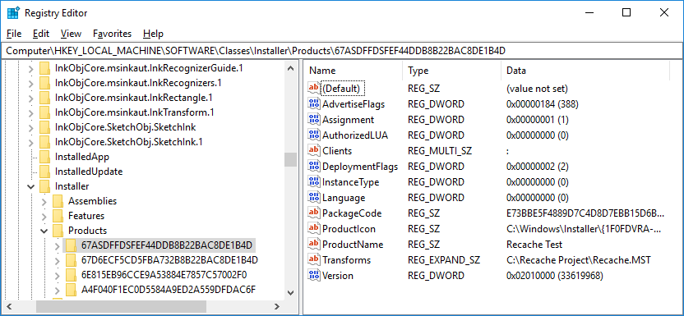Expand the 67D6ECF5CD5FBA732B8B22BAC8DE1B4D key
Screen dimensions: 684x316
58,260
